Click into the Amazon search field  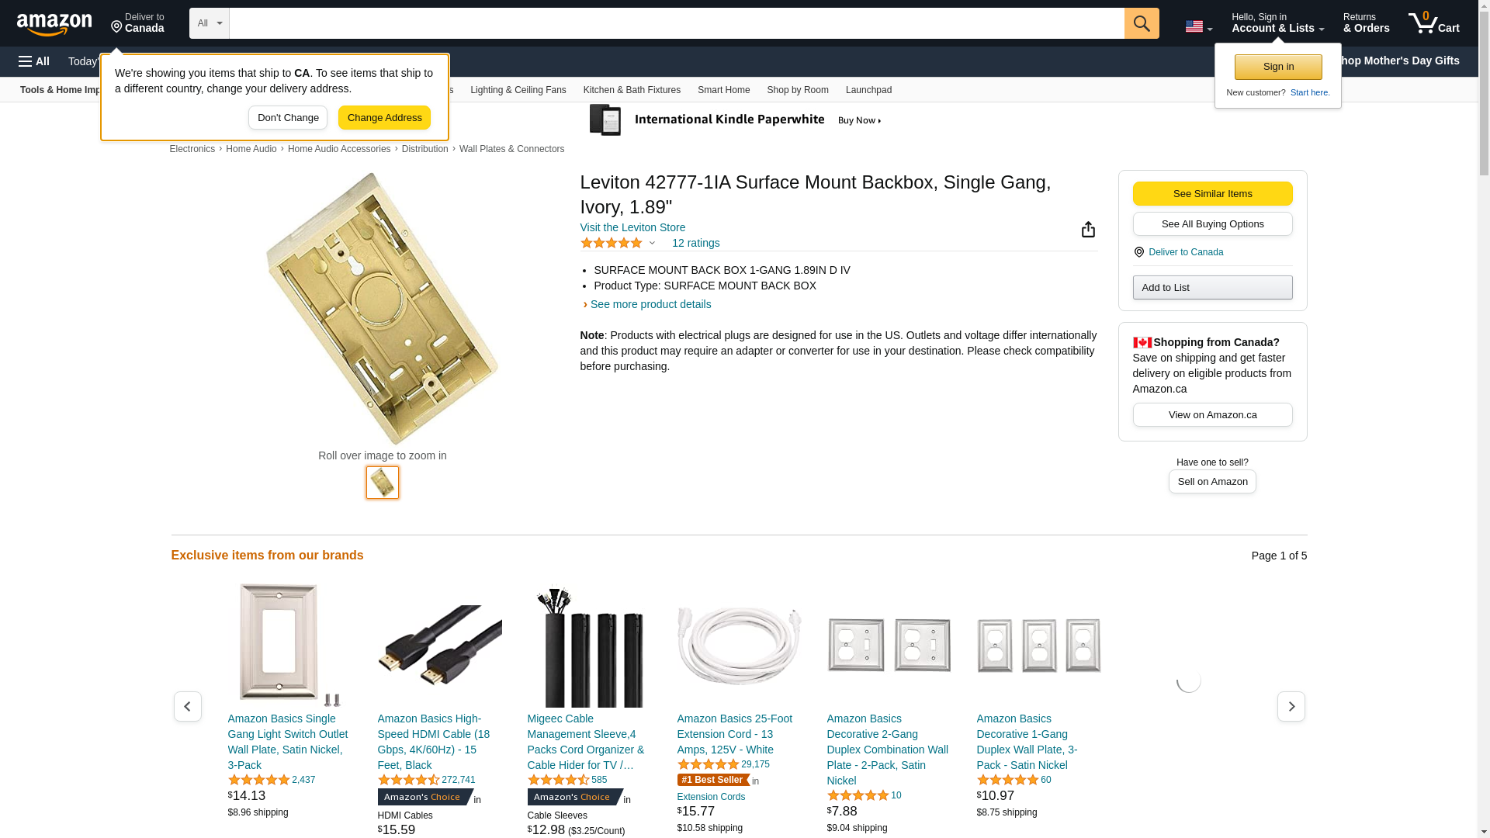676,23
